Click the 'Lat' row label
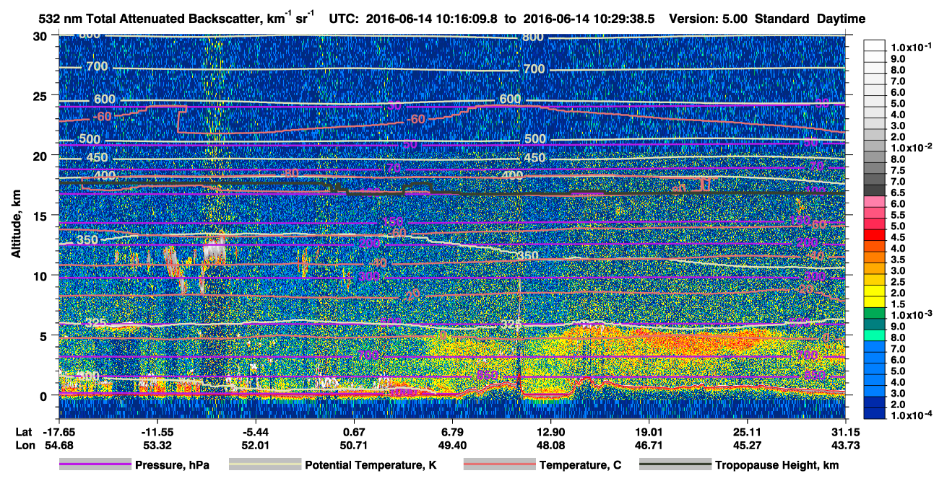939x481 pixels. [x=24, y=431]
